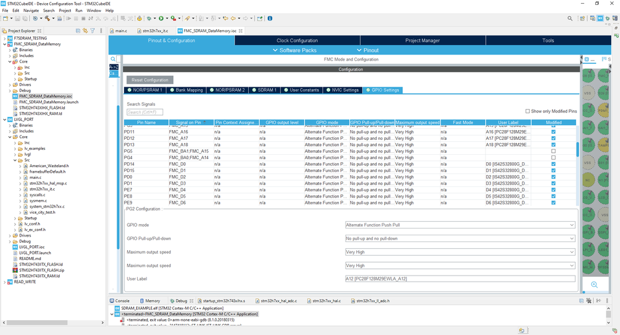
Task: Toggle Modified checkbox for PD12 row
Action: (553, 139)
